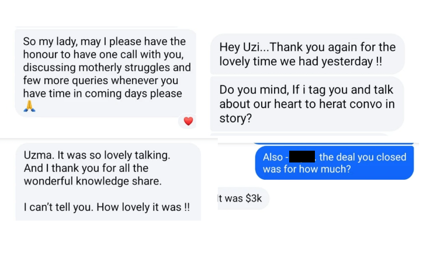Select the "Do you mind" tag request message
430x261 pixels.
[x=307, y=103]
